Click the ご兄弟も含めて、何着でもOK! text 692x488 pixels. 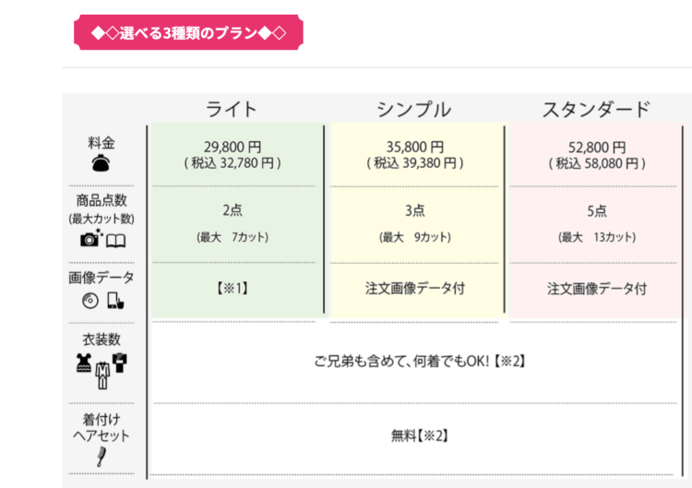click(420, 361)
